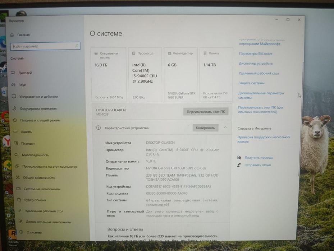This screenshot has width=334, height=251.
Task: Click the Дополнительные компоненты grid icon
Action: click(x=20, y=222)
